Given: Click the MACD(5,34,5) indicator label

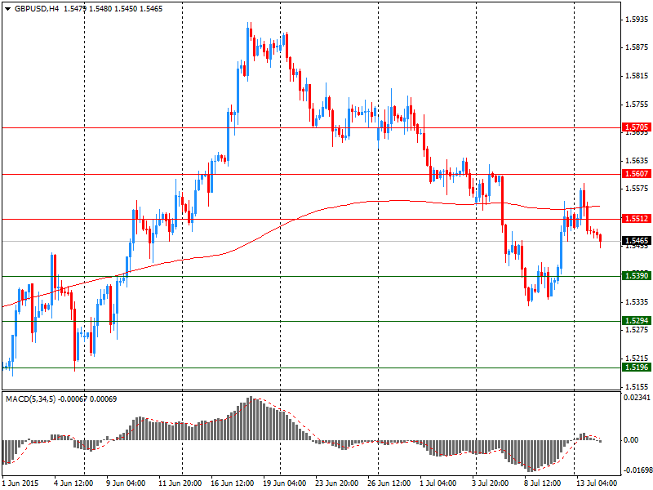Looking at the screenshot, I should (30, 399).
